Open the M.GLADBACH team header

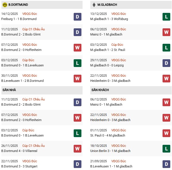click(x=107, y=5)
